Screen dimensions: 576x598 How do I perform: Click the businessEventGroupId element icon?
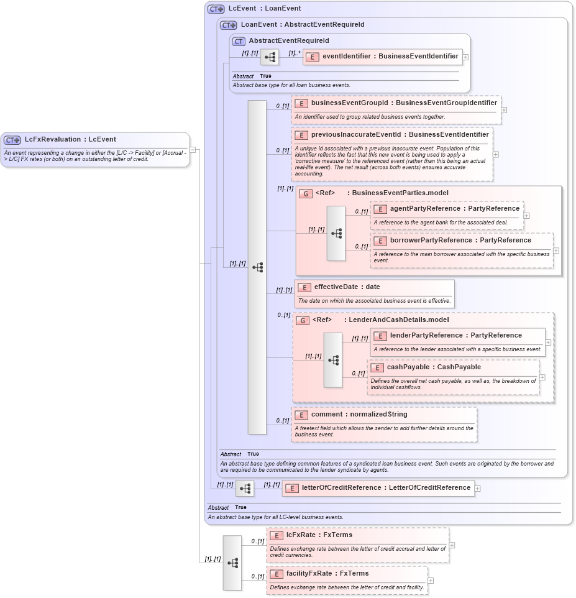(302, 103)
